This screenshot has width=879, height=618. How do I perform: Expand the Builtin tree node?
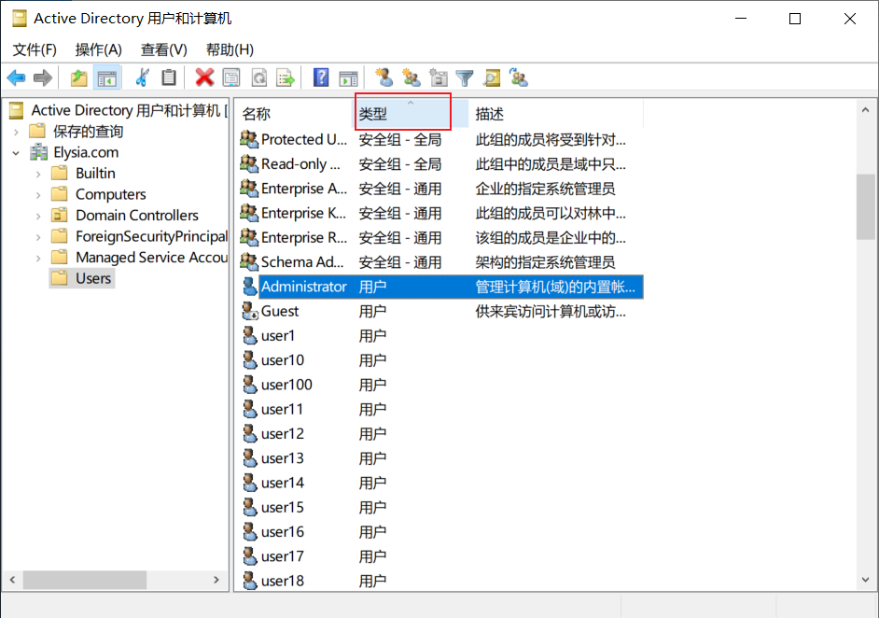[38, 174]
